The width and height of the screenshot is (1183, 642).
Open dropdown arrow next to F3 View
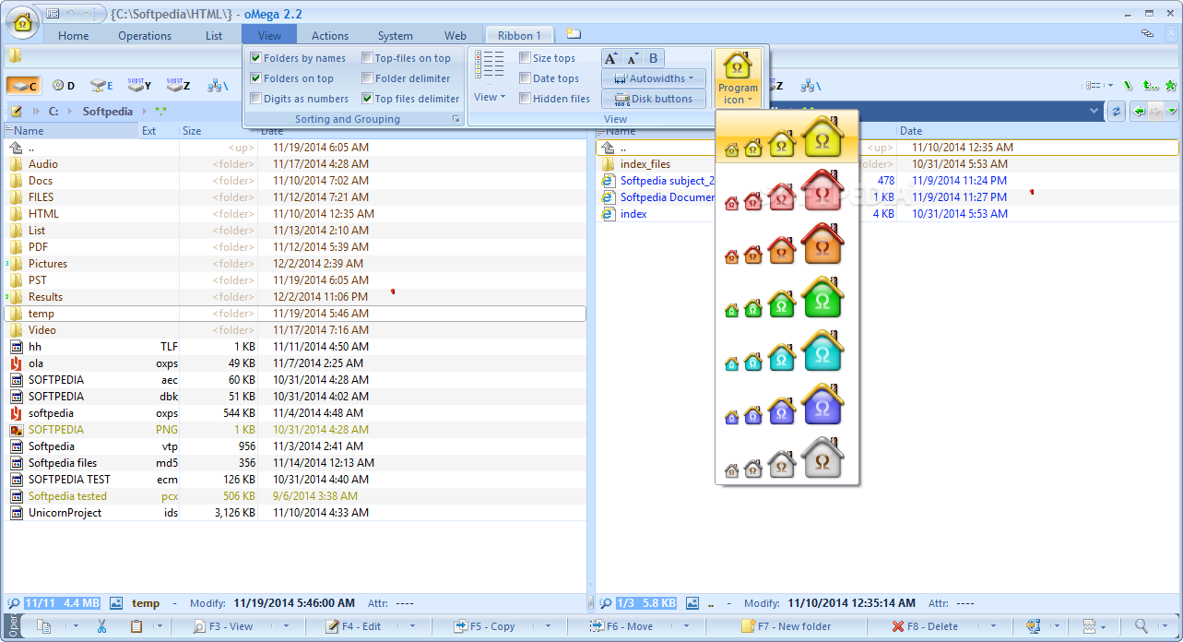point(286,626)
